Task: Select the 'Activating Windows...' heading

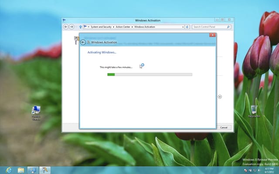Action: pos(102,52)
